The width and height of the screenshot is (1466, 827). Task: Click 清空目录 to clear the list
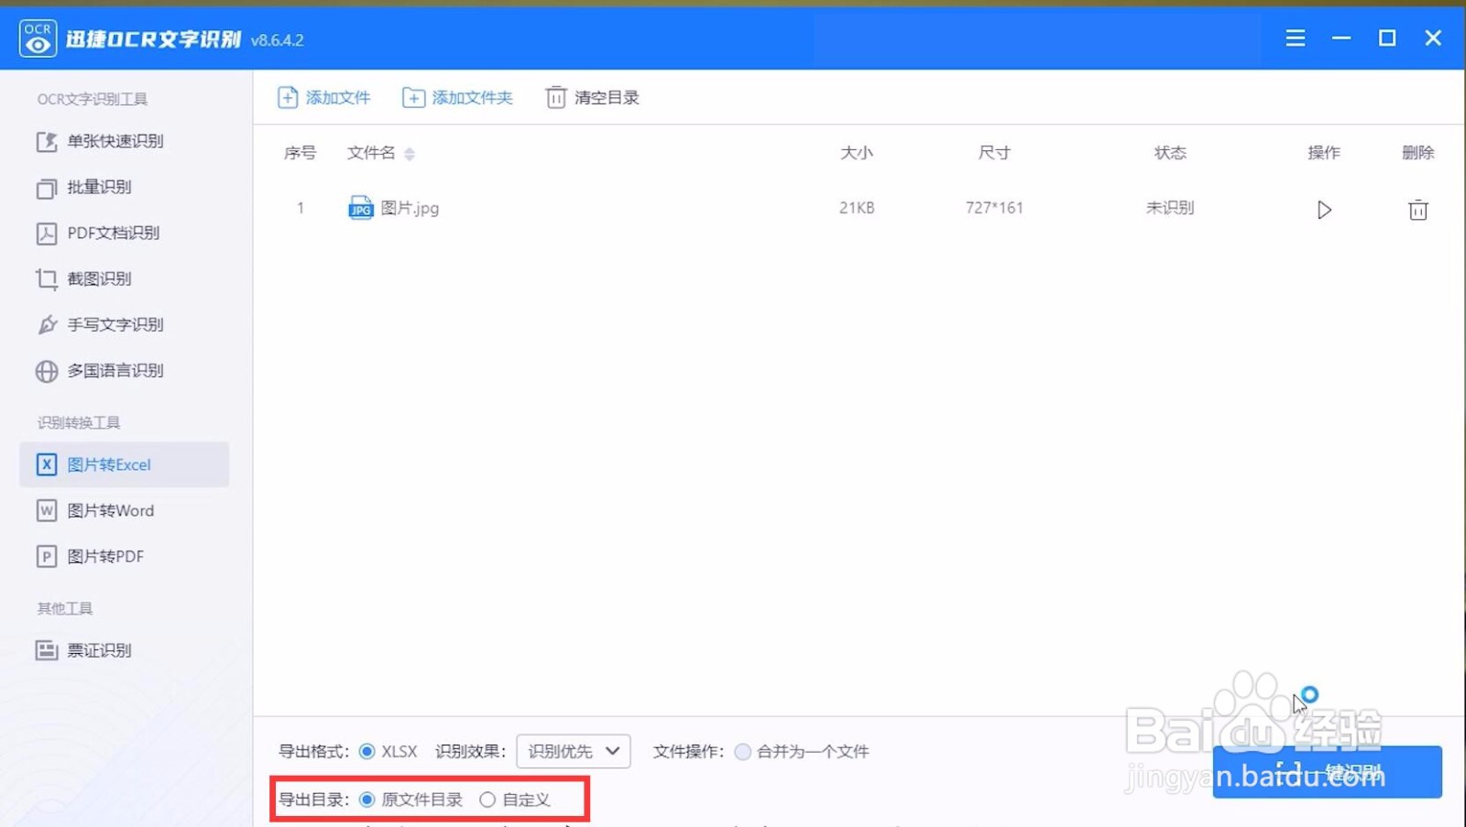coord(591,97)
